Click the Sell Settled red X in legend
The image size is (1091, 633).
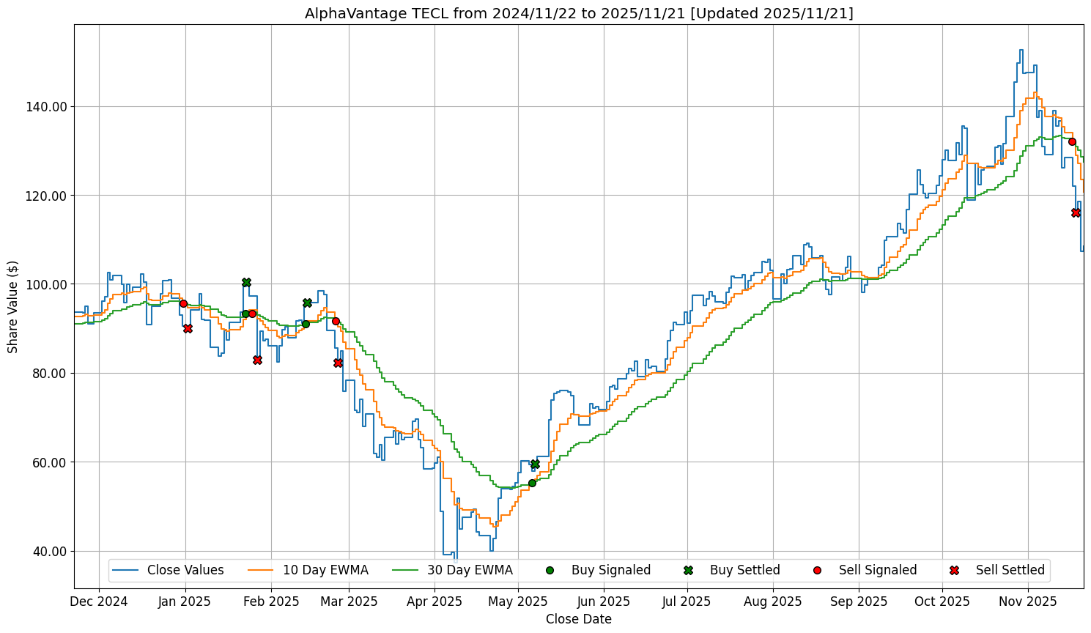pyautogui.click(x=954, y=570)
